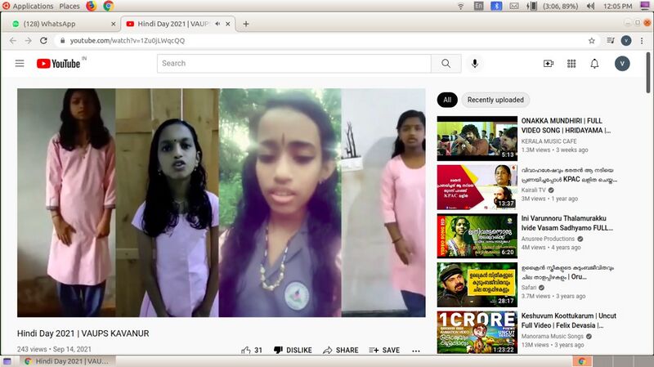
Task: Visit the Manorama Music Songs channel
Action: tap(553, 337)
